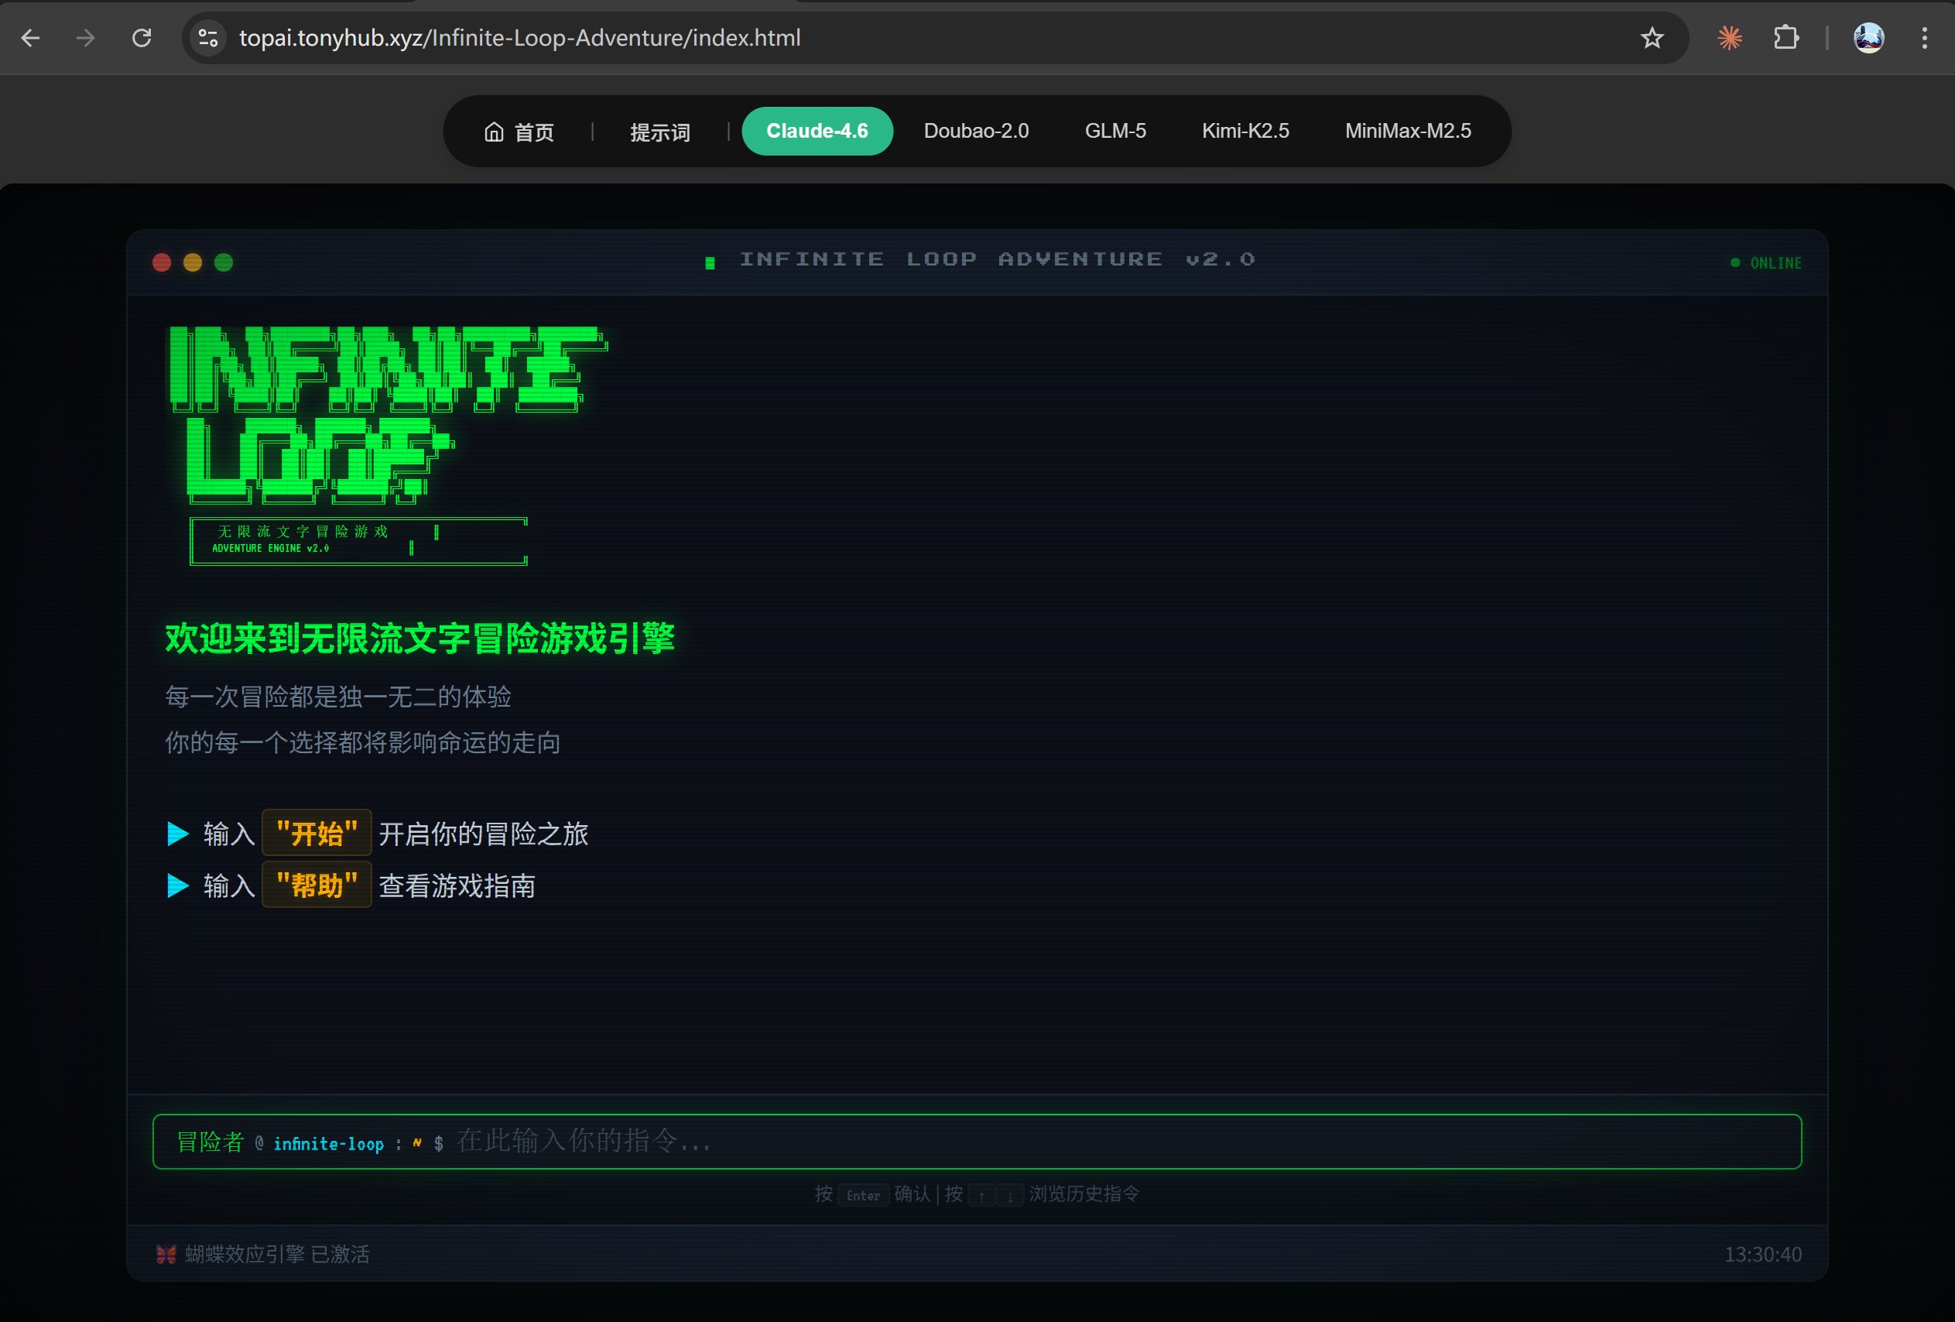Click the browser back arrow
This screenshot has width=1955, height=1322.
point(30,38)
